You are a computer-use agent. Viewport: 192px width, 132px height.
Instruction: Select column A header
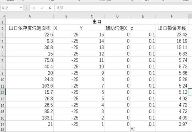pos(30,16)
